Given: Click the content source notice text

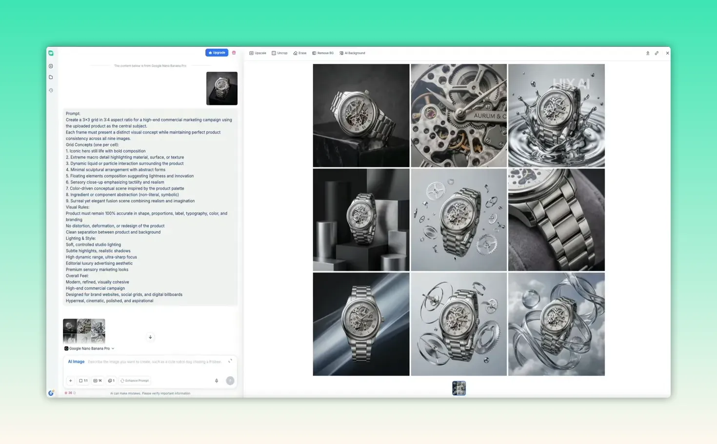Looking at the screenshot, I should [150, 65].
